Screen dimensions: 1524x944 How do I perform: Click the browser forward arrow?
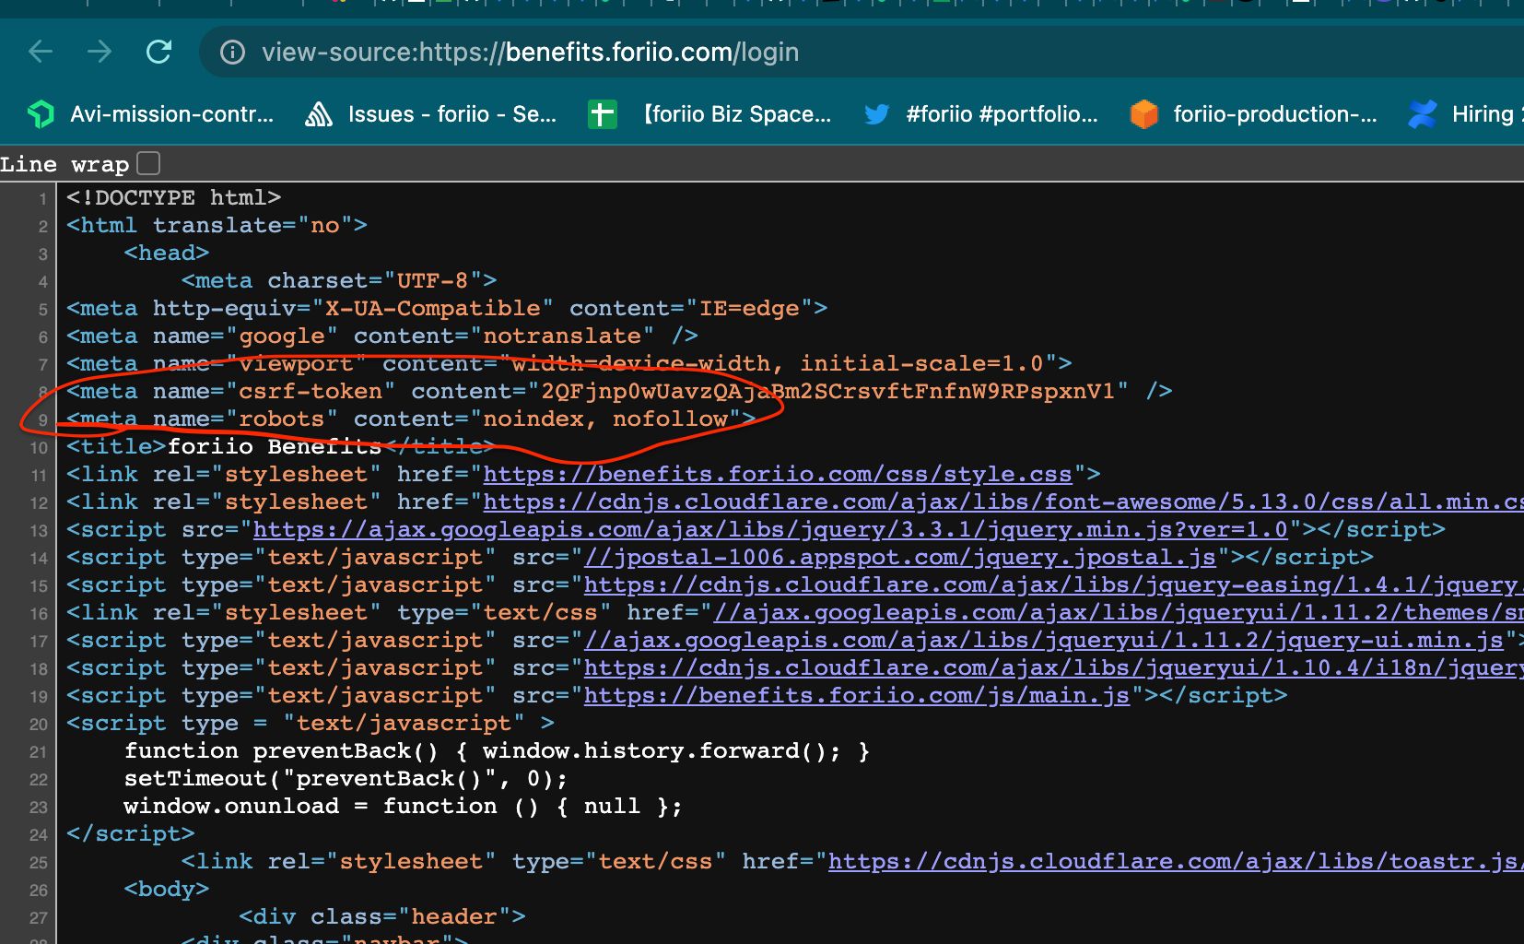tap(100, 52)
